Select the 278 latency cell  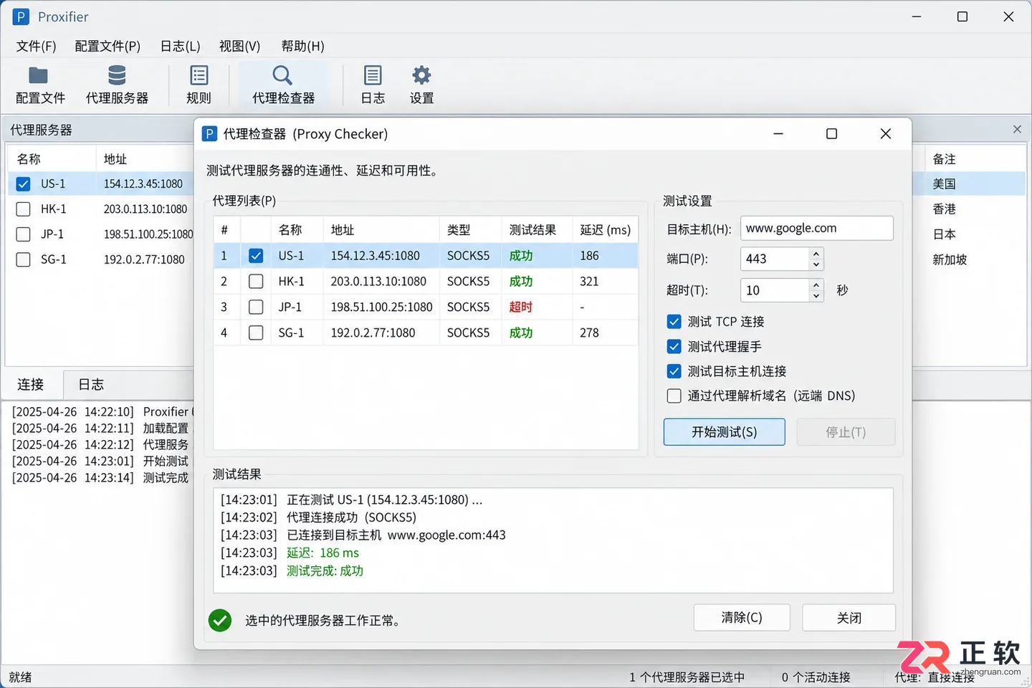589,333
